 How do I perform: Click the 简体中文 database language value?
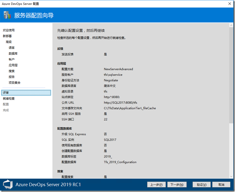tap(110, 86)
